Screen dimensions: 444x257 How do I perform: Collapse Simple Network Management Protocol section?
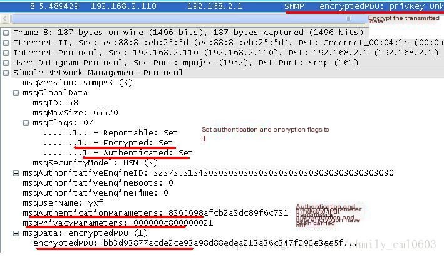click(6, 73)
